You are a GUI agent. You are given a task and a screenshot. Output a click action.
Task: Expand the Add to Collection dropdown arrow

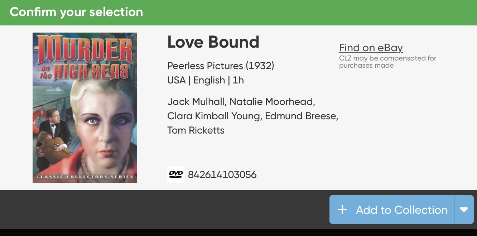(x=464, y=210)
